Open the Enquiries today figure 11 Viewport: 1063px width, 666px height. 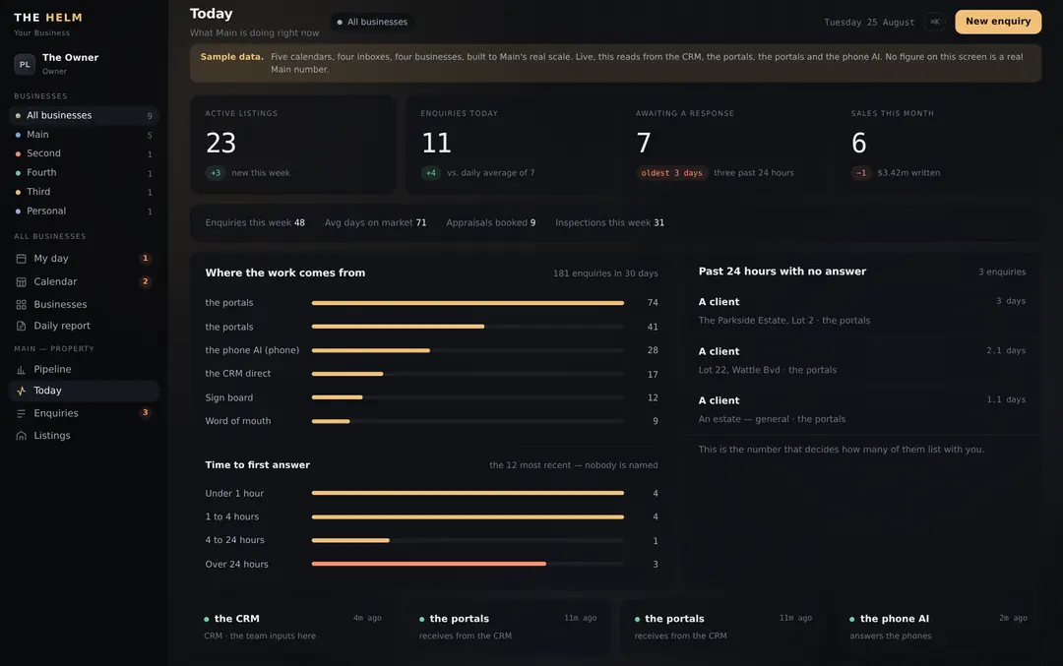(437, 143)
